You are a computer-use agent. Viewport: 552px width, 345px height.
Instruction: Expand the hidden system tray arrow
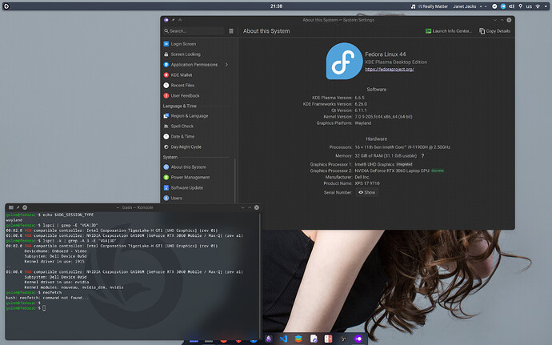coord(546,6)
